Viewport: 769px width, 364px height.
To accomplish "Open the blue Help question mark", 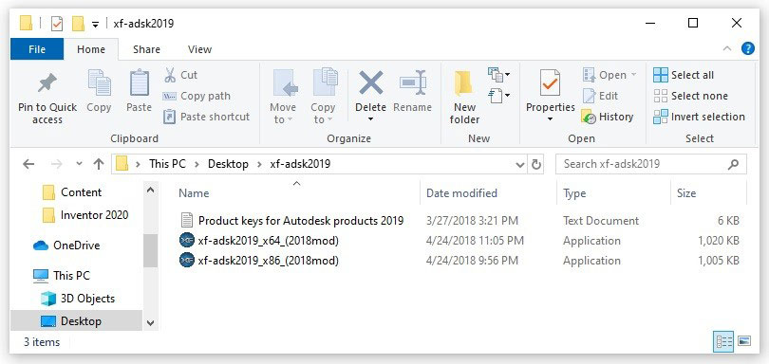I will [x=747, y=49].
